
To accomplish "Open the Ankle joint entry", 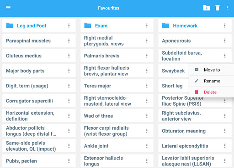I will 117,146.
